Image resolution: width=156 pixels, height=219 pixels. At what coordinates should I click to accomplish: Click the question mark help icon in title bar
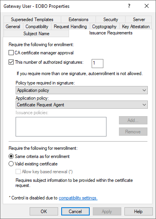129,6
